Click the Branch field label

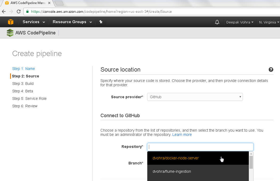click(136, 163)
